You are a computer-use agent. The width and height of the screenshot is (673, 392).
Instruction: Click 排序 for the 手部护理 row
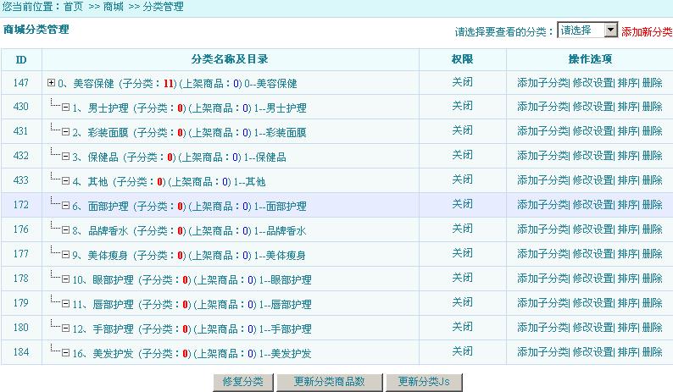point(627,328)
